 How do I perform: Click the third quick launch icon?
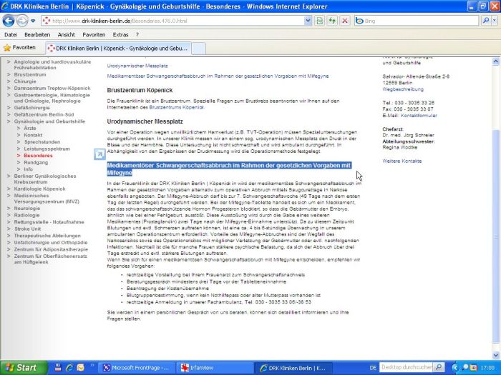[80, 368]
